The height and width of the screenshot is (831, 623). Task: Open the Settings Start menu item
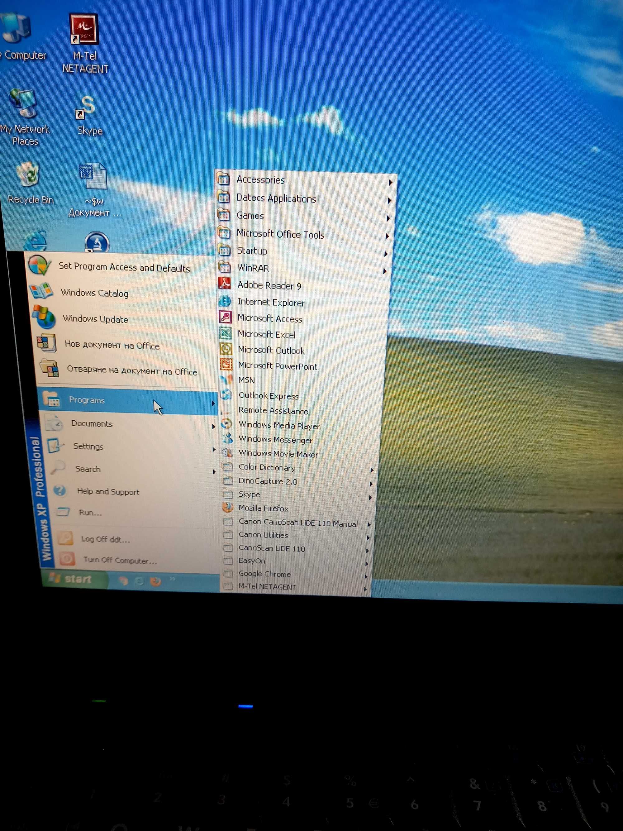[131, 447]
